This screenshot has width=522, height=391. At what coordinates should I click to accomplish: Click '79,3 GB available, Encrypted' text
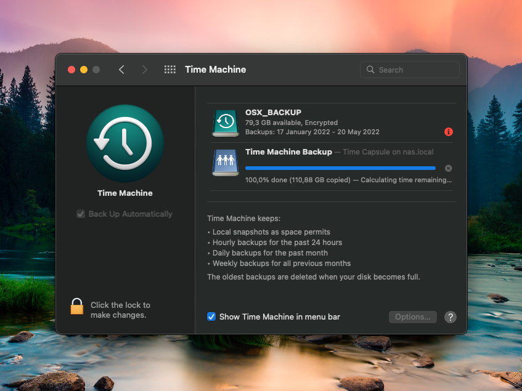[292, 123]
